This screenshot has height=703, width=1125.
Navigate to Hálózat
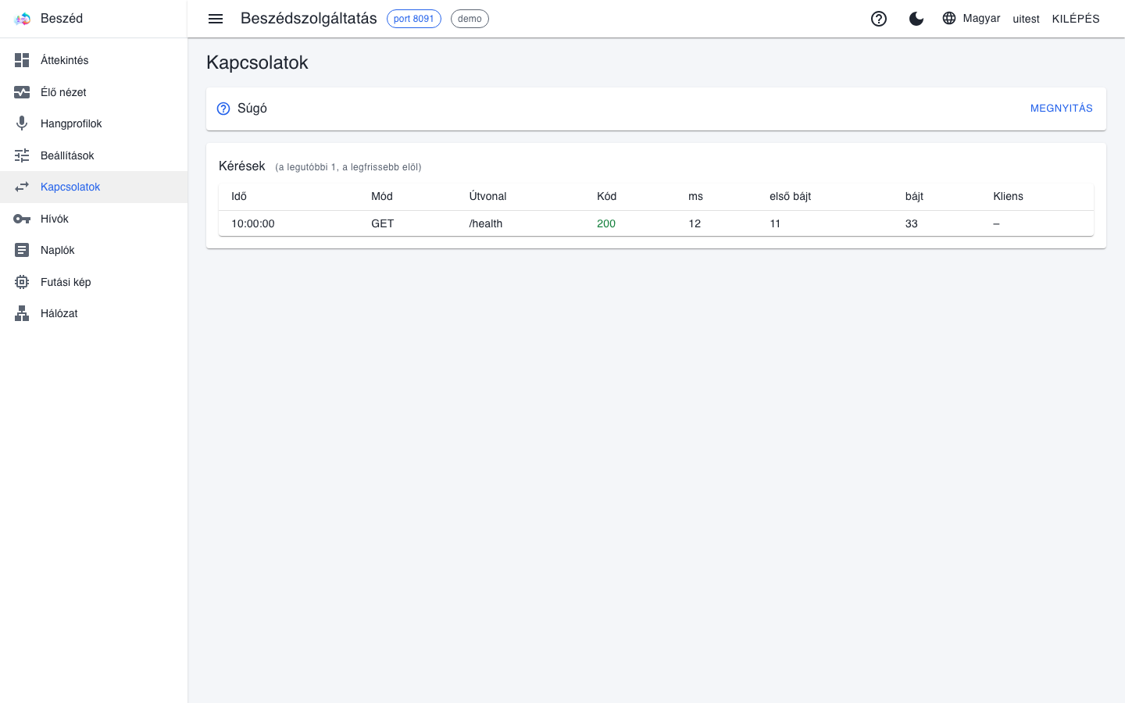[x=94, y=313]
